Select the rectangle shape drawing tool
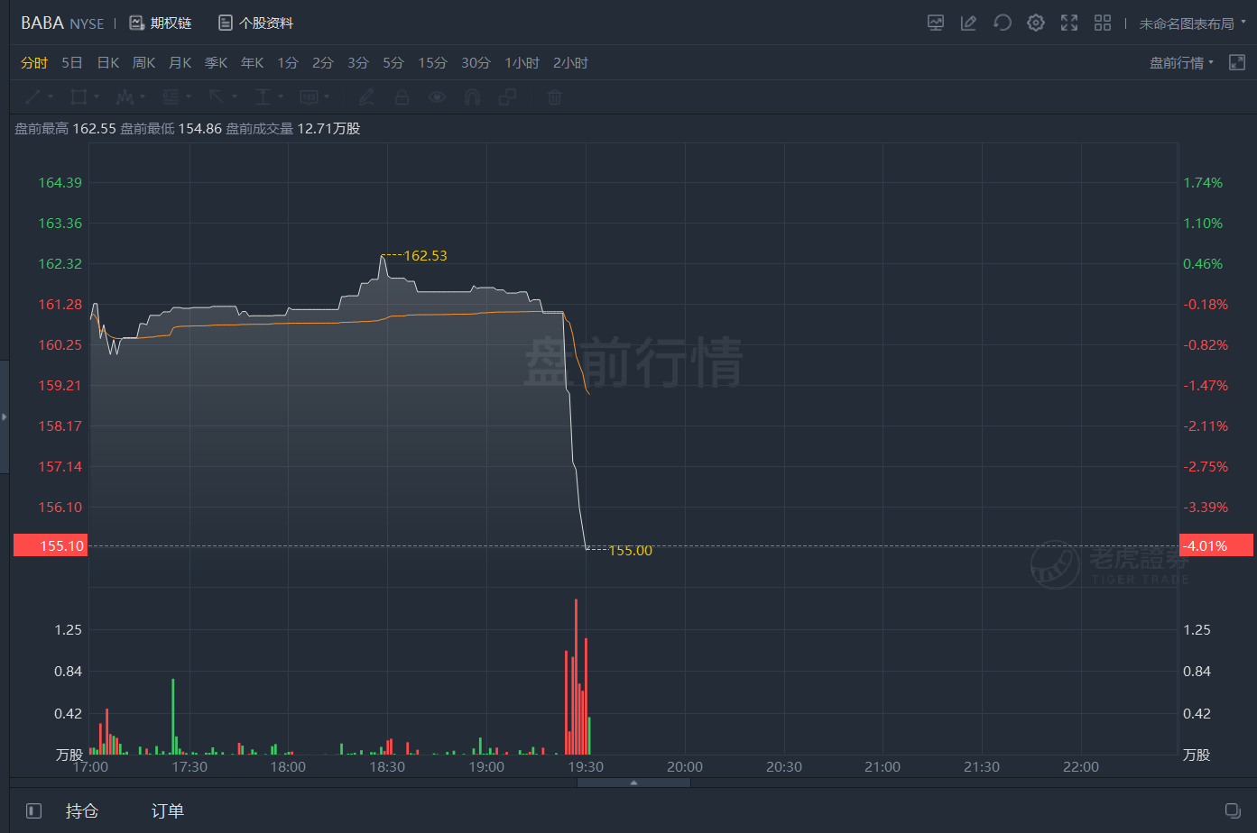 pyautogui.click(x=79, y=96)
